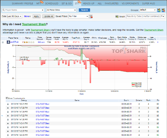This screenshot has height=138, width=167.
Task: Expand the 01/13/19 7:43:41 PM tournament row
Action: click(x=8, y=123)
